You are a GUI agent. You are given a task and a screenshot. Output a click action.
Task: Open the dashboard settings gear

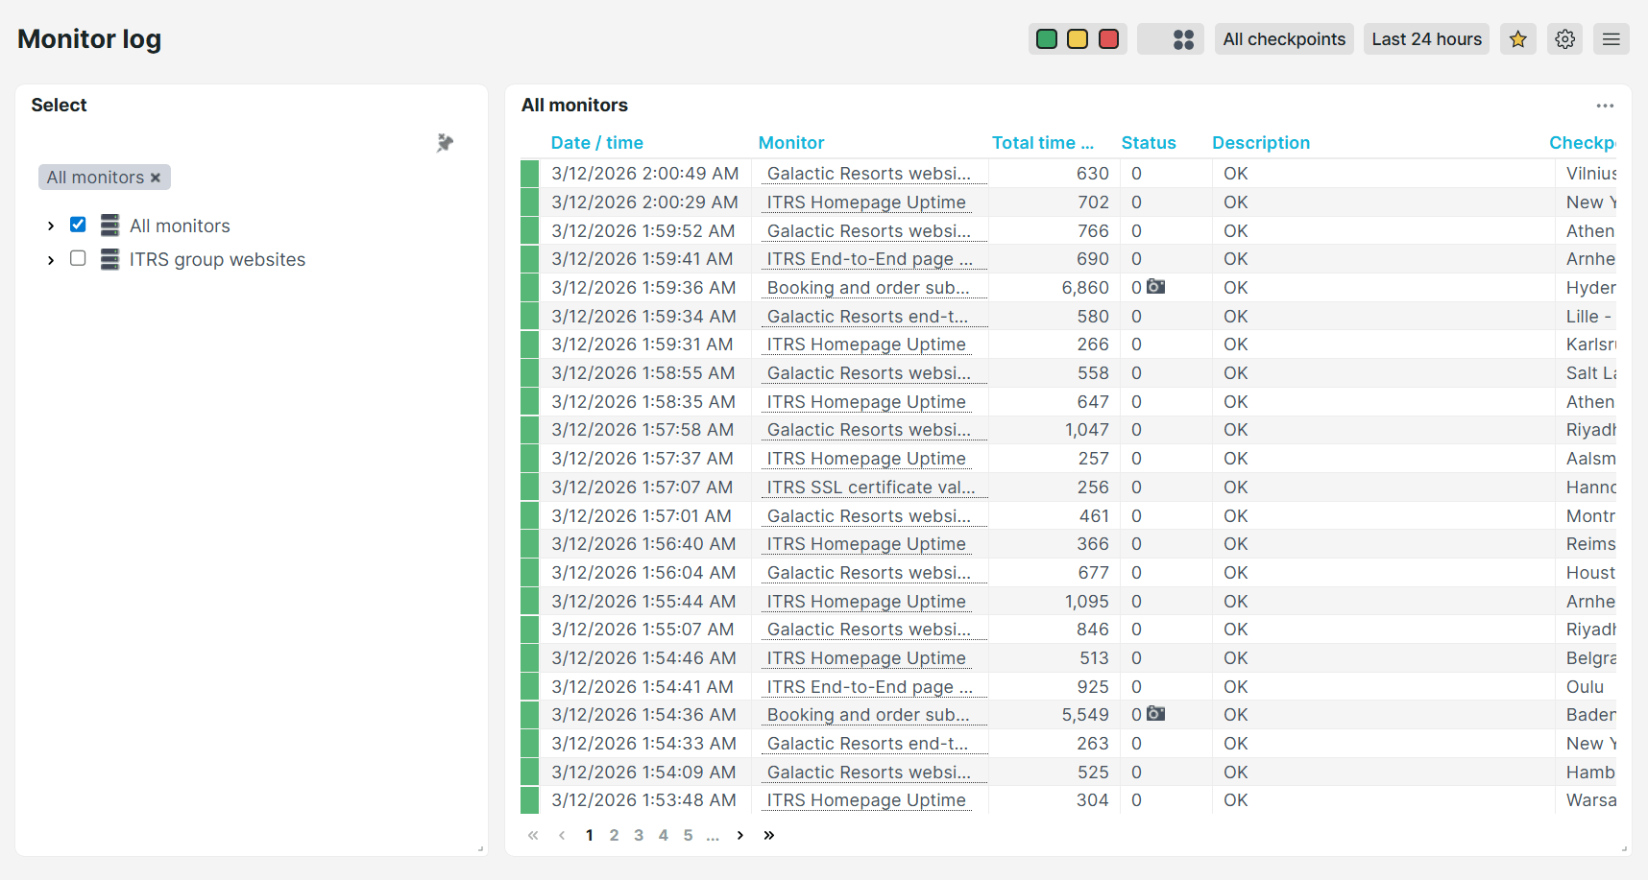(1564, 38)
